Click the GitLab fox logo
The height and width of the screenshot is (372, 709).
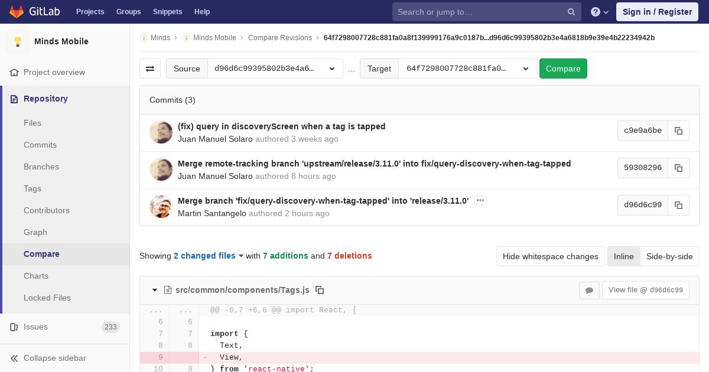pyautogui.click(x=17, y=11)
